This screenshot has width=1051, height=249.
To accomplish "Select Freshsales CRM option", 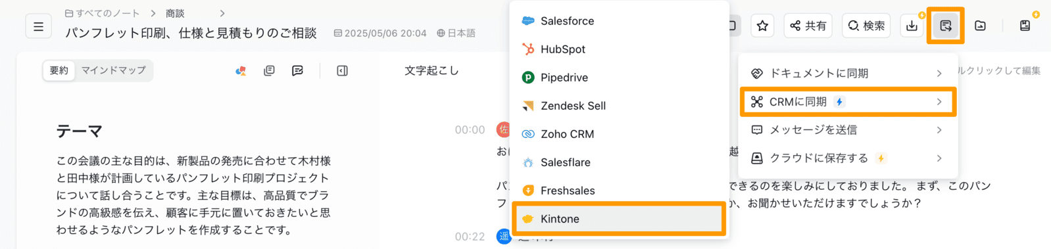I will [x=620, y=191].
